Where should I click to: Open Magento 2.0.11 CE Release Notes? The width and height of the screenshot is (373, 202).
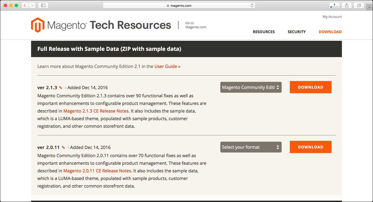(97, 171)
